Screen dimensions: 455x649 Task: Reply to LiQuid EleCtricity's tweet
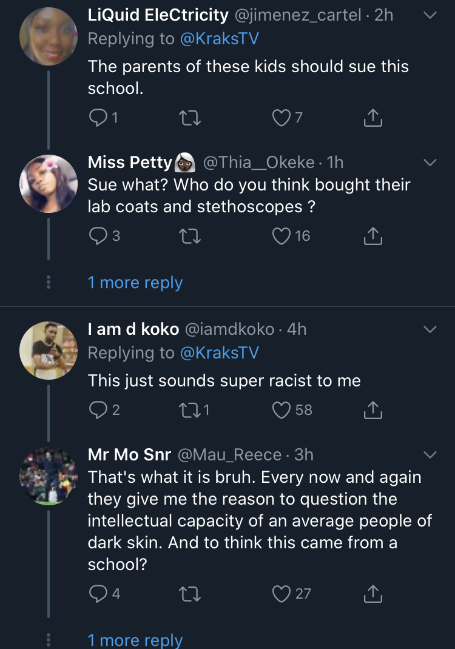(98, 118)
